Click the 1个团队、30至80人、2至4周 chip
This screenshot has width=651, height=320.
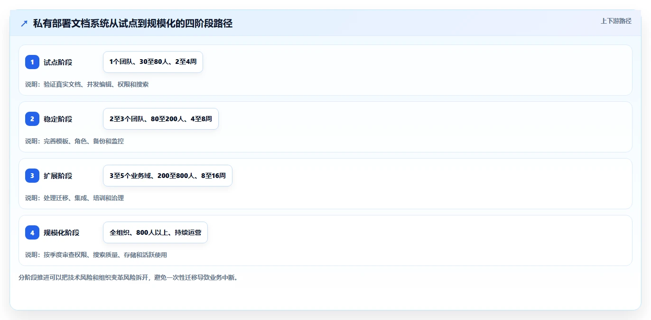tap(153, 62)
